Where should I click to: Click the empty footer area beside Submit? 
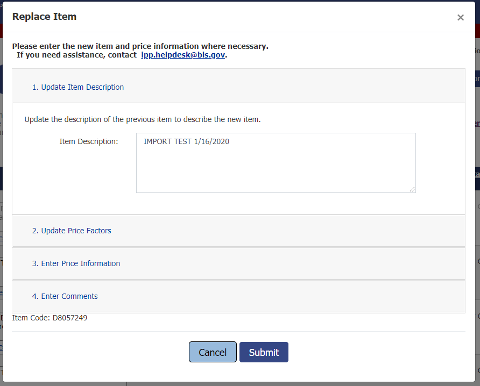click(x=377, y=352)
